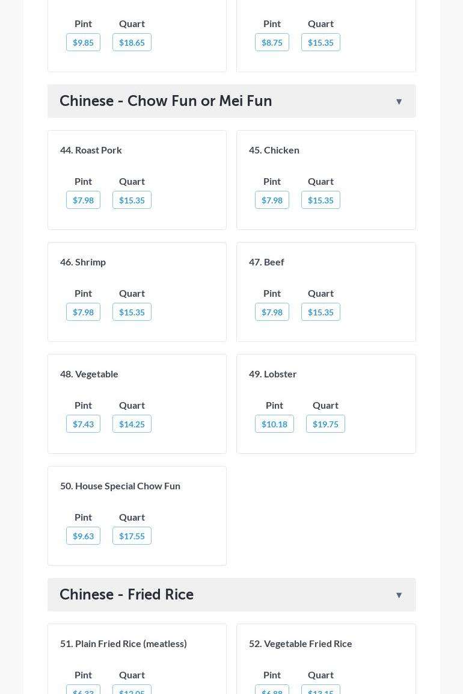Order Lobster quart for $19.75

point(325,424)
